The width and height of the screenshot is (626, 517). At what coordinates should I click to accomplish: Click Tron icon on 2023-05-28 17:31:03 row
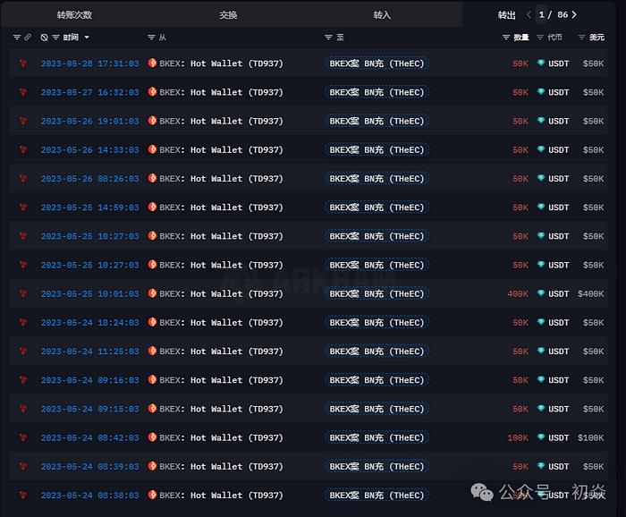[23, 64]
